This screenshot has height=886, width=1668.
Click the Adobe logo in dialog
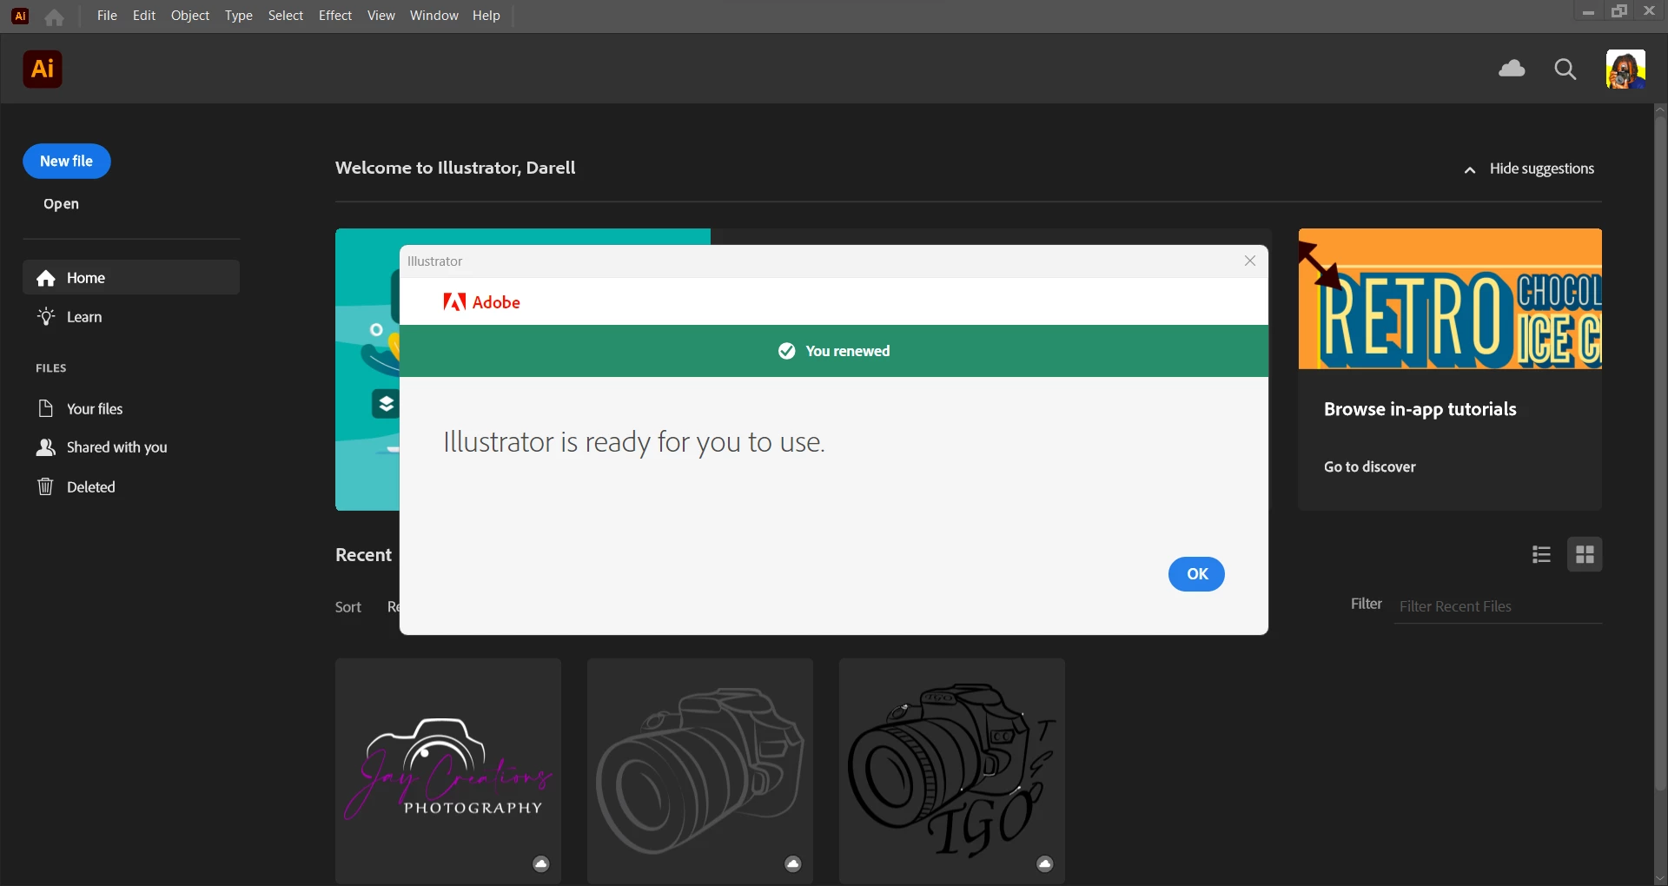(482, 302)
